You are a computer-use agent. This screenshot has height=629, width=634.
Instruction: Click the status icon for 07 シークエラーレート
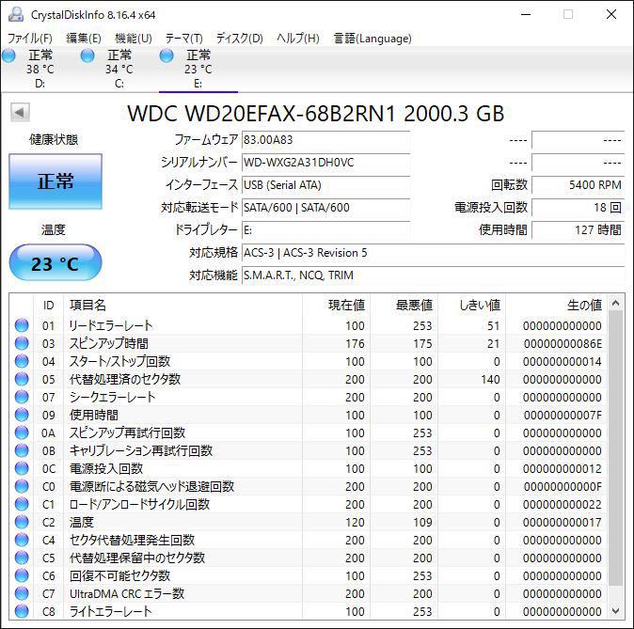22,397
